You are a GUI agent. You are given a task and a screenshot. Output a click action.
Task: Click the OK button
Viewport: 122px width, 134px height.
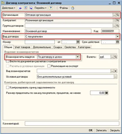(91, 130)
